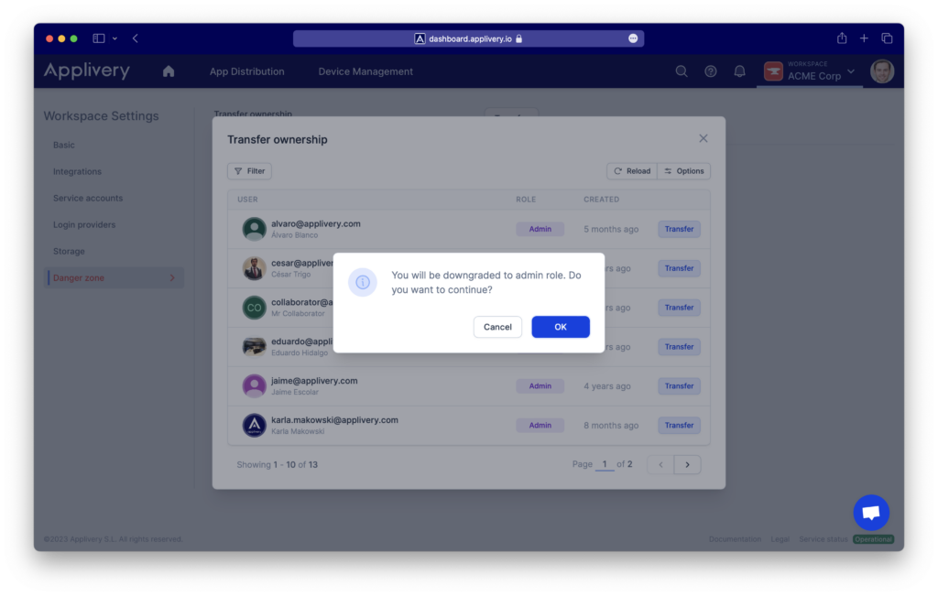Close the Transfer ownership modal
Viewport: 938px width, 596px height.
(x=703, y=138)
